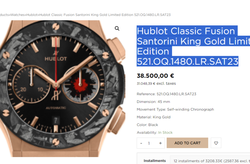The width and height of the screenshot is (250, 164).
Task: Decrease quantity with the minus button
Action: click(x=141, y=143)
